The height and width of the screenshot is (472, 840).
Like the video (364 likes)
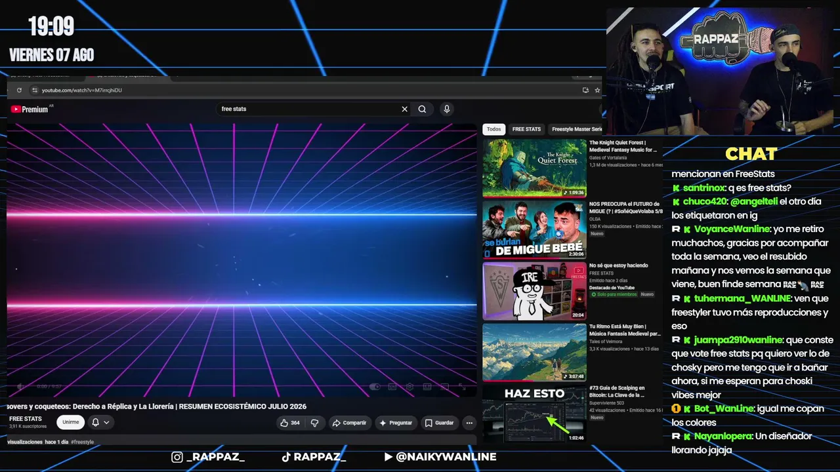point(290,423)
